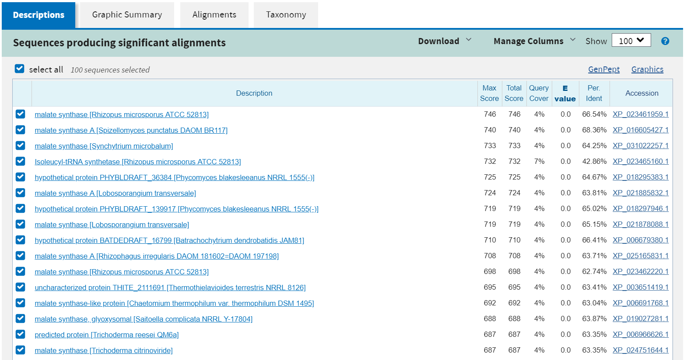
Task: Open accession XP_019027281.1
Action: [x=641, y=318]
